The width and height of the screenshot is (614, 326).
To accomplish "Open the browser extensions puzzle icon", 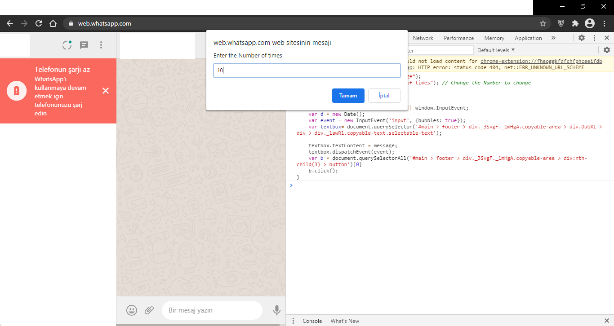I will 575,23.
